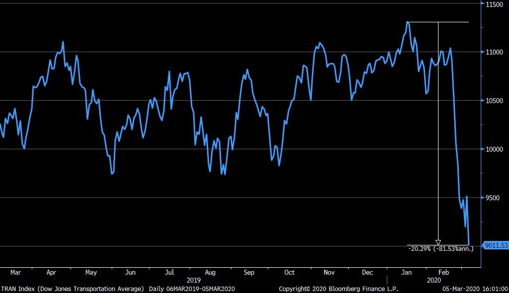Select the Apr month label
Screen dimensions: 509x293
click(51, 273)
